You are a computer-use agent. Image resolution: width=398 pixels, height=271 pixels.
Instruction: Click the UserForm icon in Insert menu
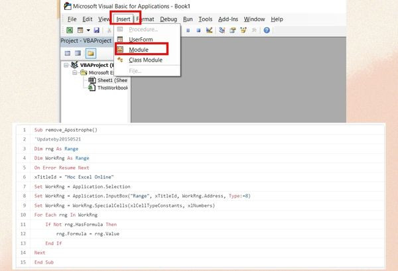tap(120, 39)
